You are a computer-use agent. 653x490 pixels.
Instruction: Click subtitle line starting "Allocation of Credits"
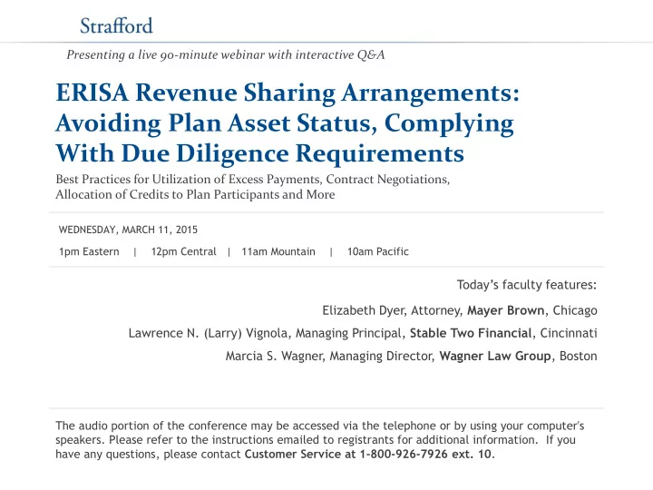click(195, 194)
